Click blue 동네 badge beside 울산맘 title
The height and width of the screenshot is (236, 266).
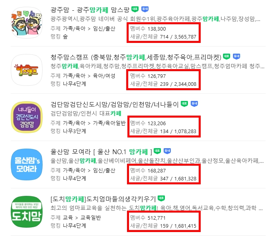click(167, 151)
